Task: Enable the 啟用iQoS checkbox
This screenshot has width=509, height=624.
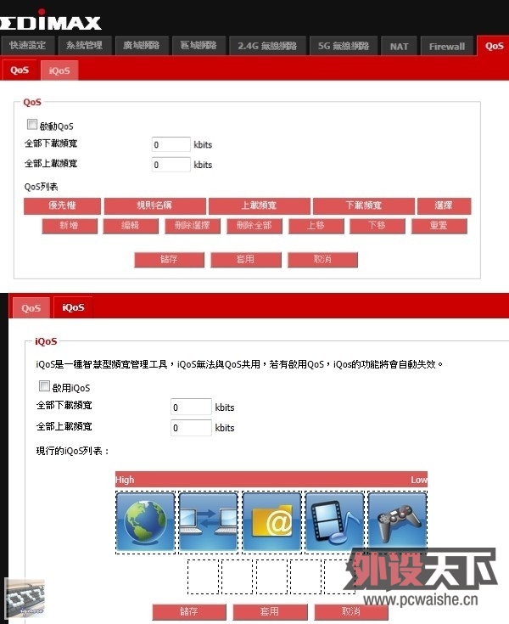Action: (x=44, y=386)
